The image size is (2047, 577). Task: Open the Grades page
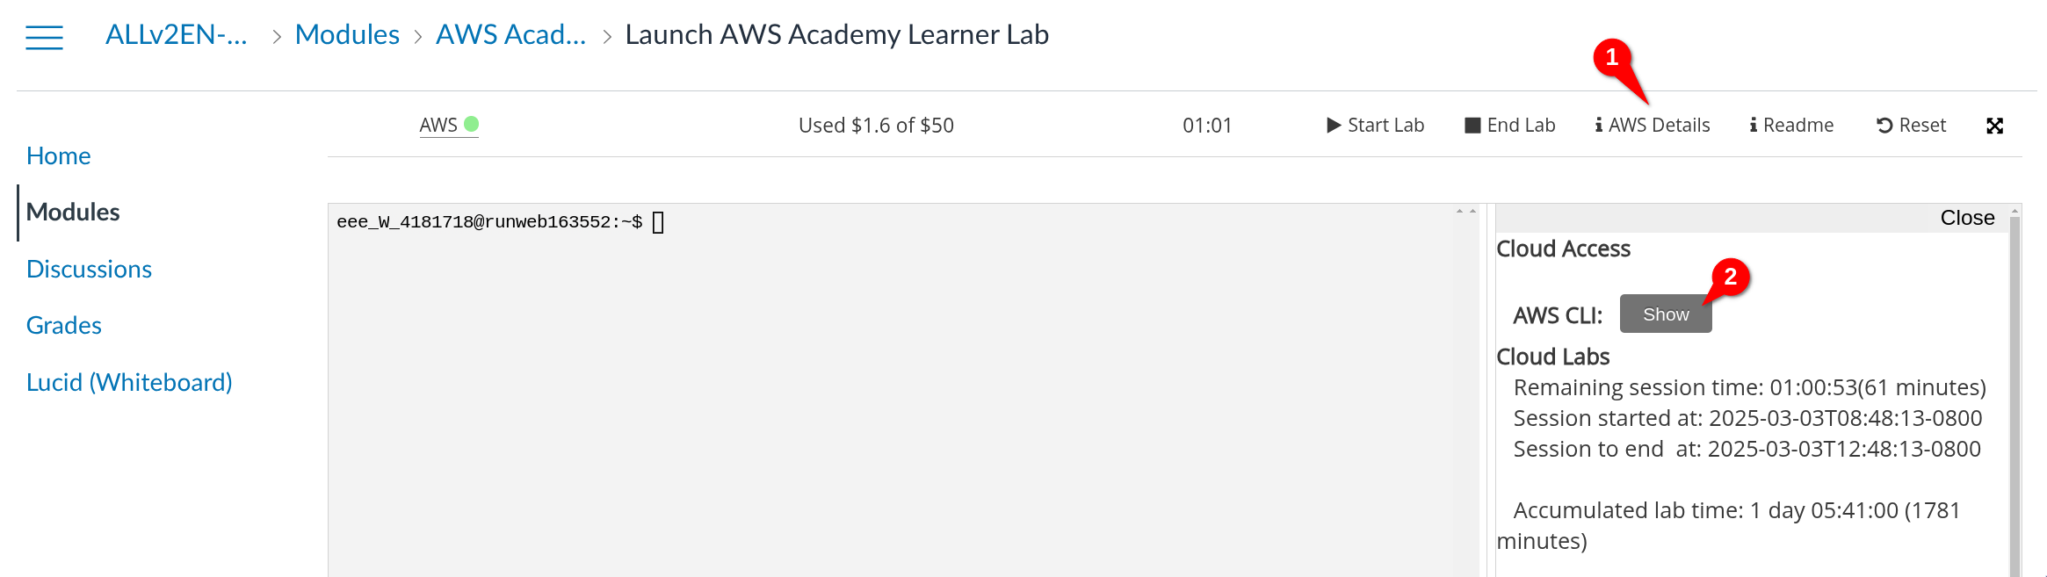coord(63,325)
